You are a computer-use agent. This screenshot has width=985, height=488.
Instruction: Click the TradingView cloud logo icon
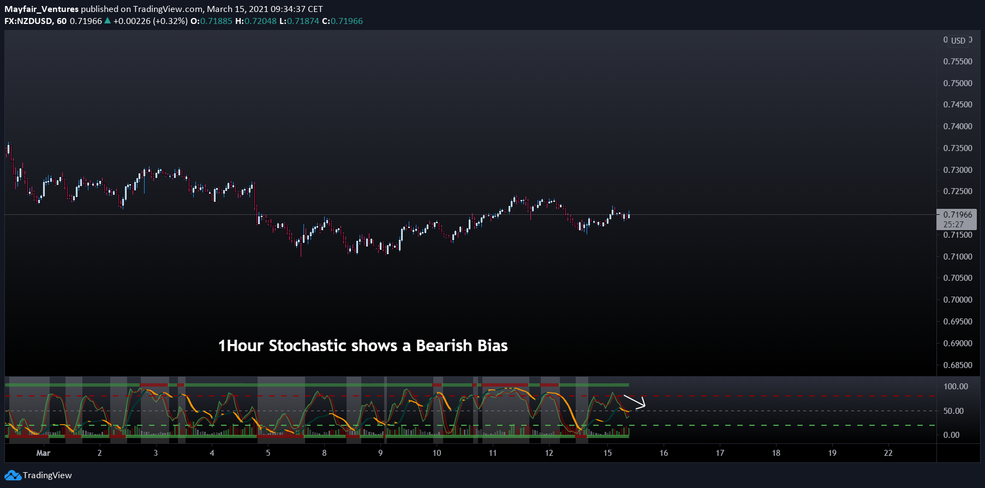point(13,475)
